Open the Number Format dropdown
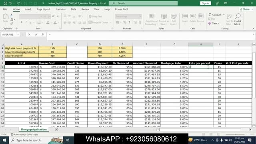 point(140,16)
